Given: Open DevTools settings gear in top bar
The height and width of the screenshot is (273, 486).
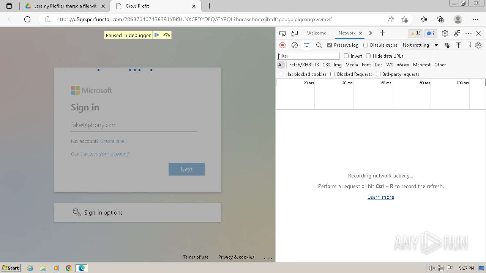Looking at the screenshot, I should [445, 33].
